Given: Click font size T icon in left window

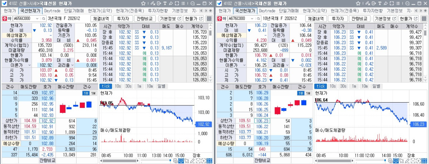Looking at the screenshot, I should [x=165, y=3].
